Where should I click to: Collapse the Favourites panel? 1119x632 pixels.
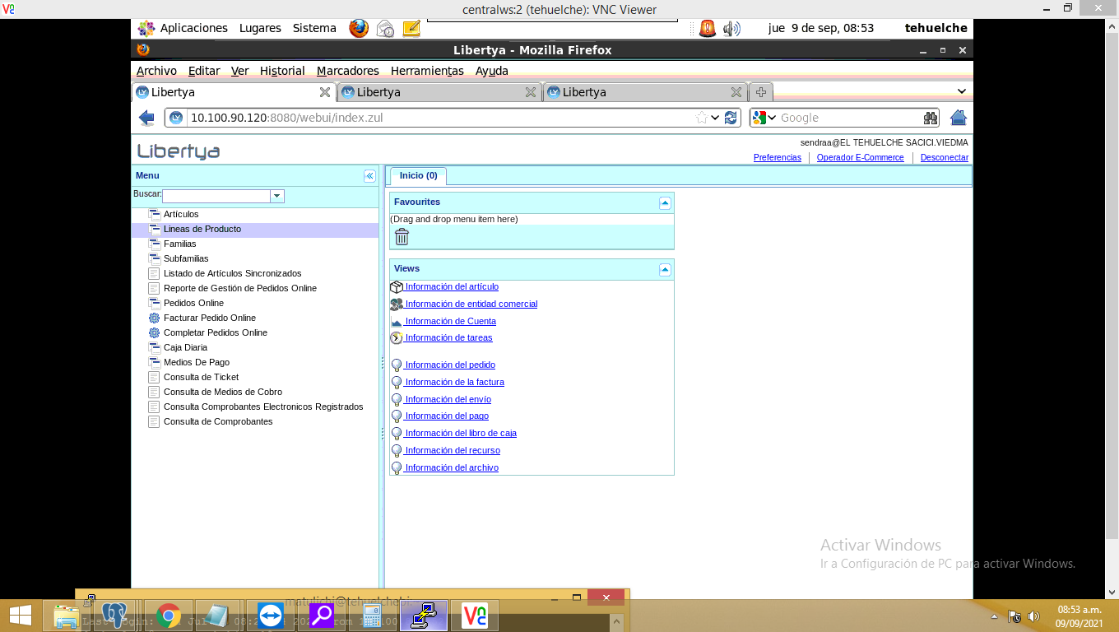tap(665, 203)
